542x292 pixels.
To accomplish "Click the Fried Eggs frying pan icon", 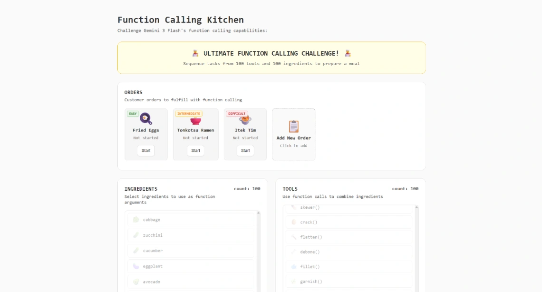I will point(145,118).
